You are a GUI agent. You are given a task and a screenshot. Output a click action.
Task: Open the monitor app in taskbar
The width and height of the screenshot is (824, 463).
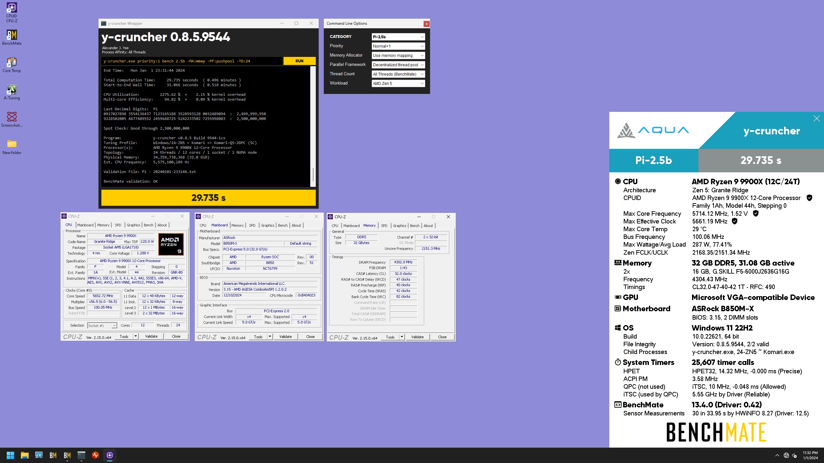click(39, 455)
